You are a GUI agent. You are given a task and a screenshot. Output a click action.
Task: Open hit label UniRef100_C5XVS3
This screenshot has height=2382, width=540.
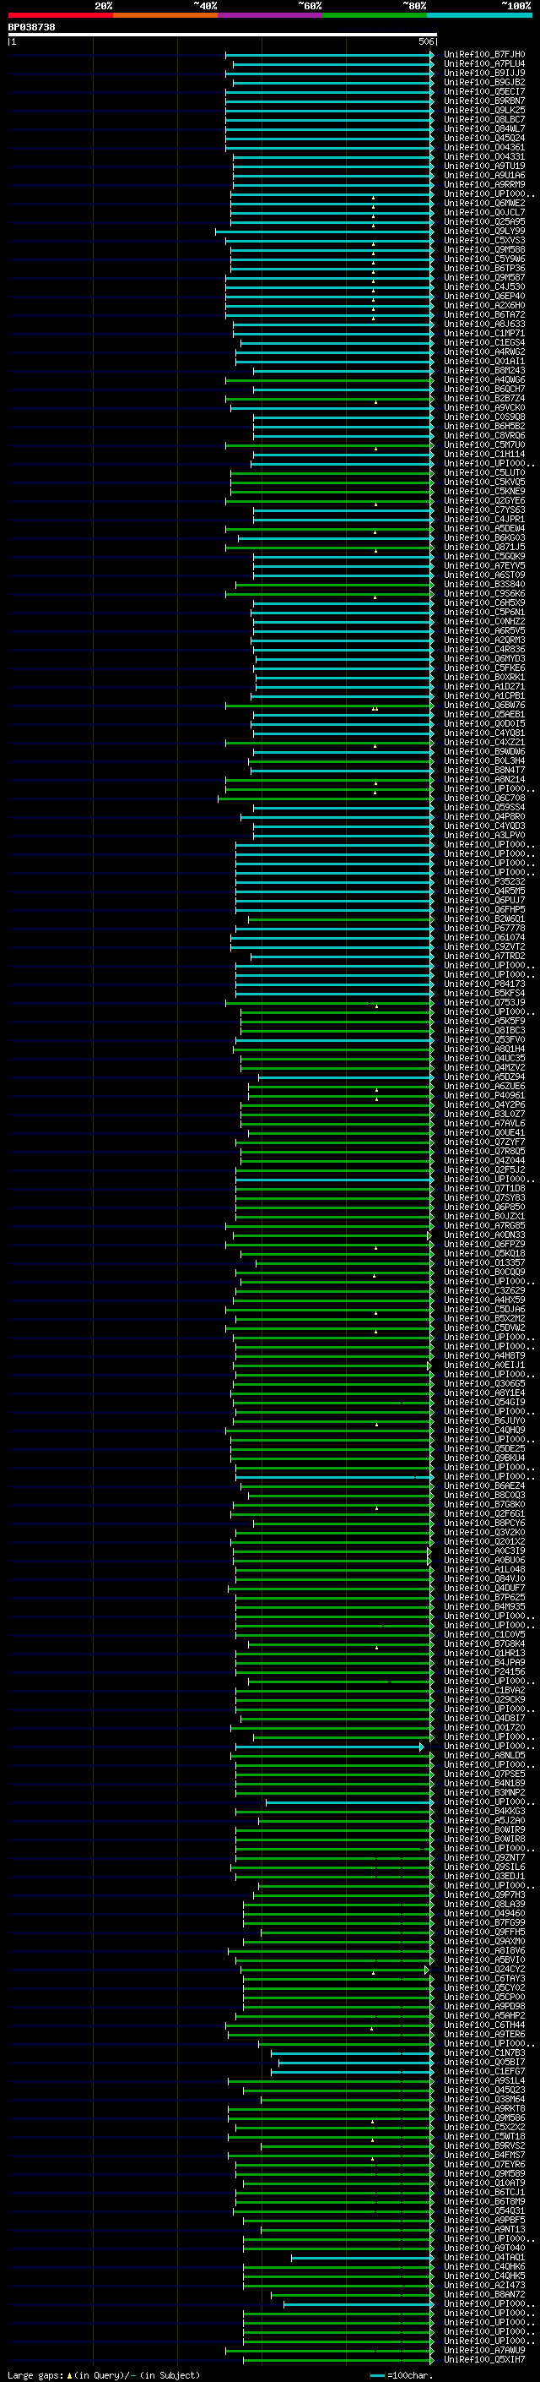coord(483,241)
